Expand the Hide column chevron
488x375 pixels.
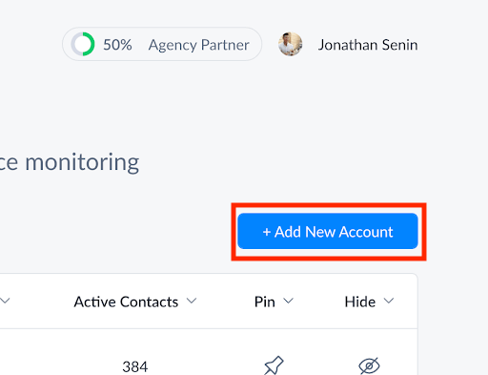point(389,301)
